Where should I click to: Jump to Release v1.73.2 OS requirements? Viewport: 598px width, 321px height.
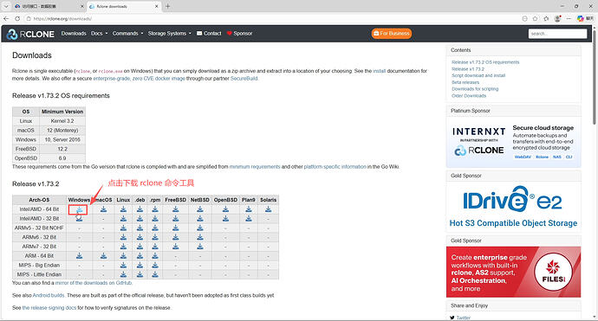pos(485,62)
